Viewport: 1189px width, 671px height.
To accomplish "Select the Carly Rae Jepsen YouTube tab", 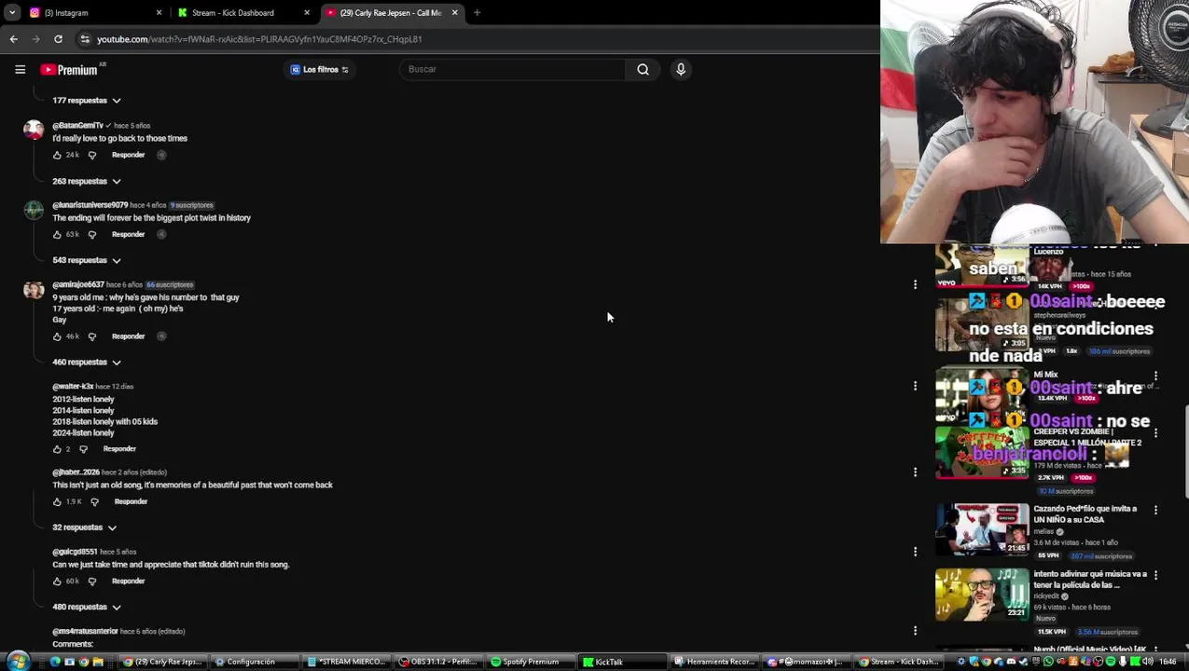I will pyautogui.click(x=390, y=13).
